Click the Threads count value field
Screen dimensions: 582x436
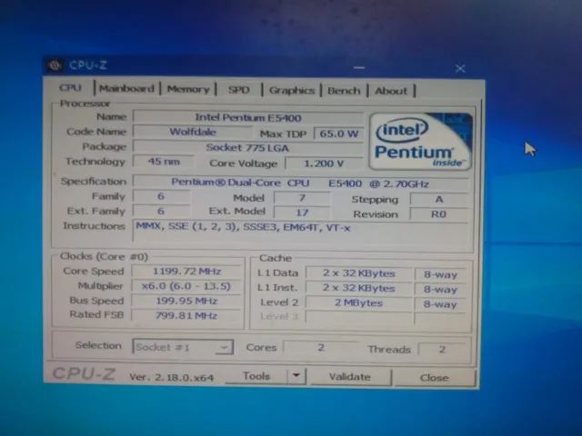[442, 349]
